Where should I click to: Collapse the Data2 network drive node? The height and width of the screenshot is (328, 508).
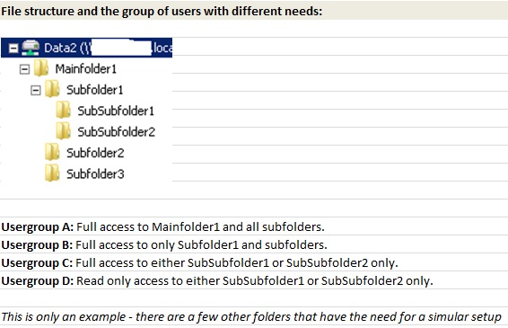point(13,48)
